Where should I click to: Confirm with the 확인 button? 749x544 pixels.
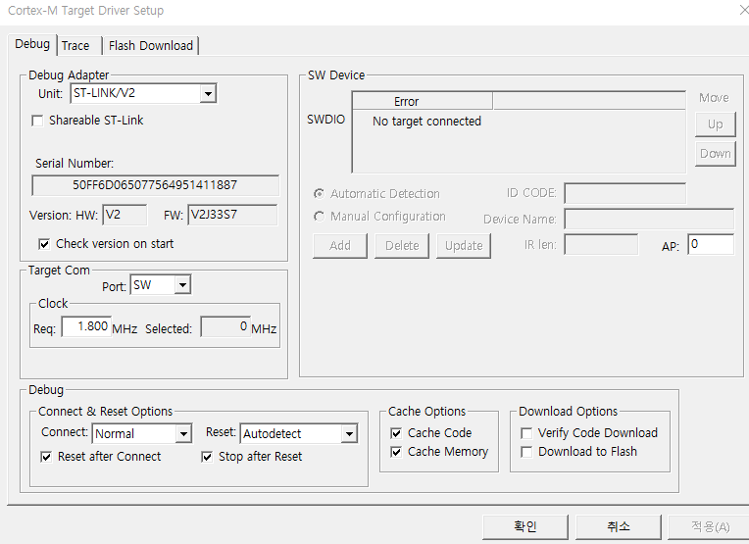coord(525,526)
